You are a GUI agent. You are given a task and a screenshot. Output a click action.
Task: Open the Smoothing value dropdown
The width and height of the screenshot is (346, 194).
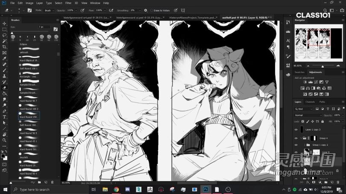[140, 10]
